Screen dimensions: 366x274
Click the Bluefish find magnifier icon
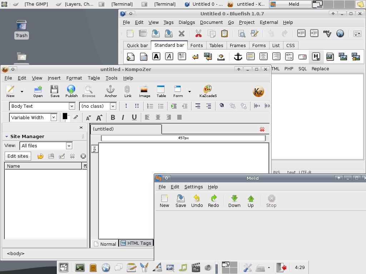pos(242,33)
